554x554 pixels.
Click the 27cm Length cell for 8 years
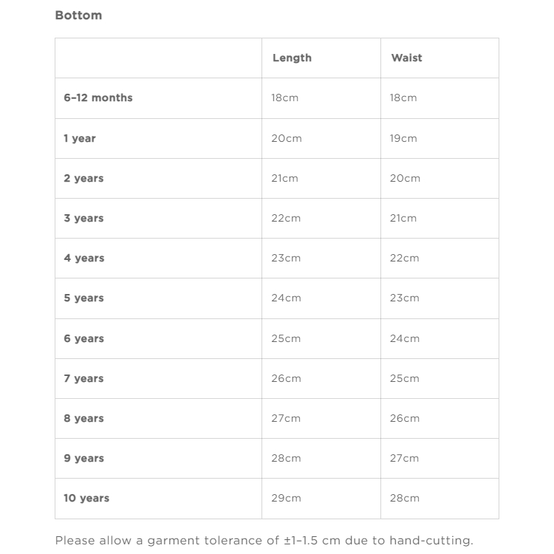point(286,418)
